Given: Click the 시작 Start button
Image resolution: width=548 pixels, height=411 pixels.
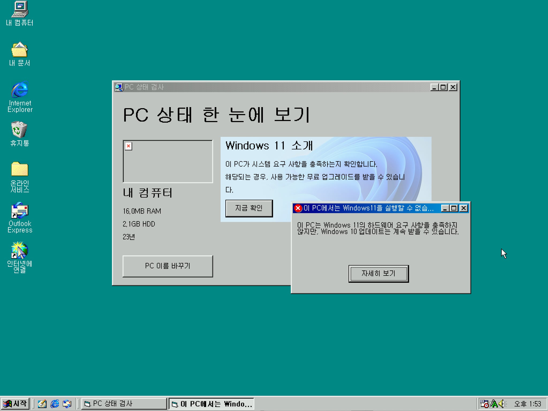Looking at the screenshot, I should point(15,404).
